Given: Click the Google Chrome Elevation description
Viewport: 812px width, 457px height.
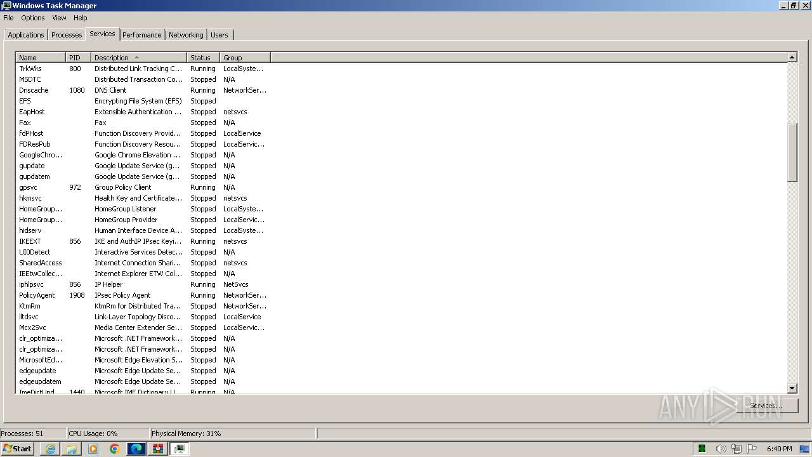Looking at the screenshot, I should (x=138, y=155).
